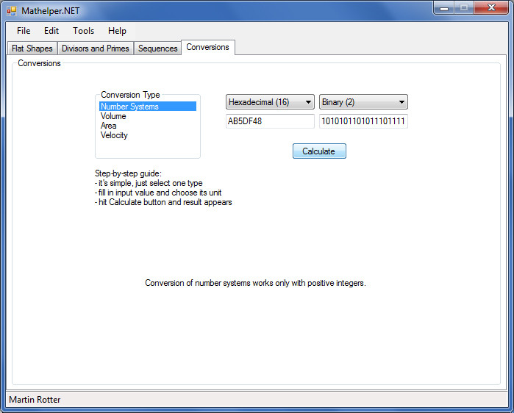Select Area in Conversion Type list

(x=148, y=126)
